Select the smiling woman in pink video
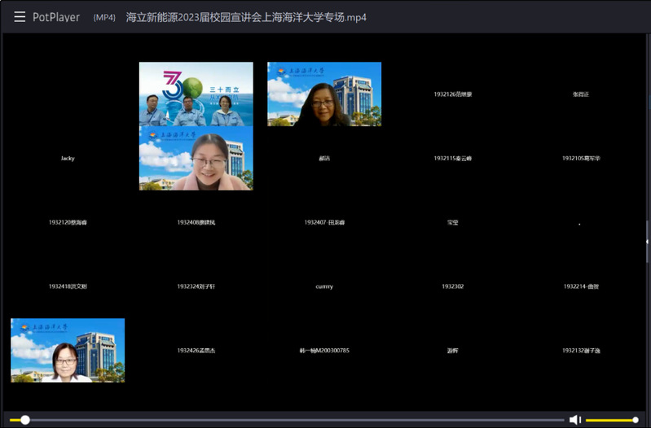Image resolution: width=651 pixels, height=428 pixels. coord(196,158)
